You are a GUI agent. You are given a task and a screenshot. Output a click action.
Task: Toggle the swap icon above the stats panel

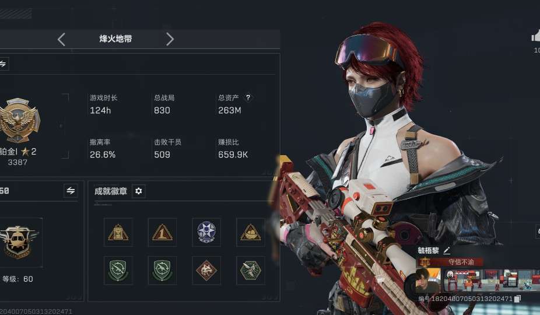point(3,64)
